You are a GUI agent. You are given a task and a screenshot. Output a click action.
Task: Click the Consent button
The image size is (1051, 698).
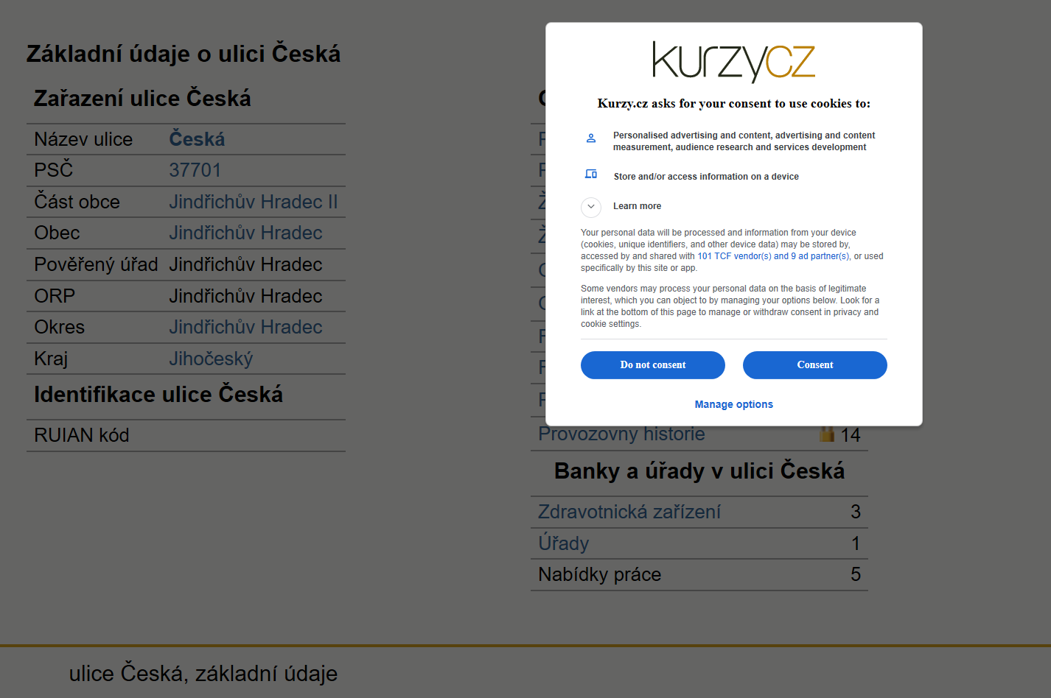(815, 365)
